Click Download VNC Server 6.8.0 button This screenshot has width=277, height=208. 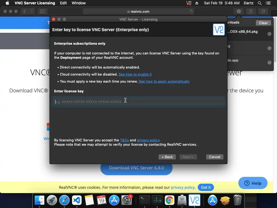coord(136,168)
